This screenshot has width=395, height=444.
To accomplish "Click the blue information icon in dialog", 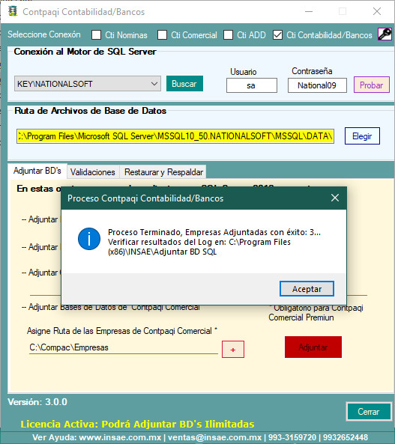I will click(89, 239).
